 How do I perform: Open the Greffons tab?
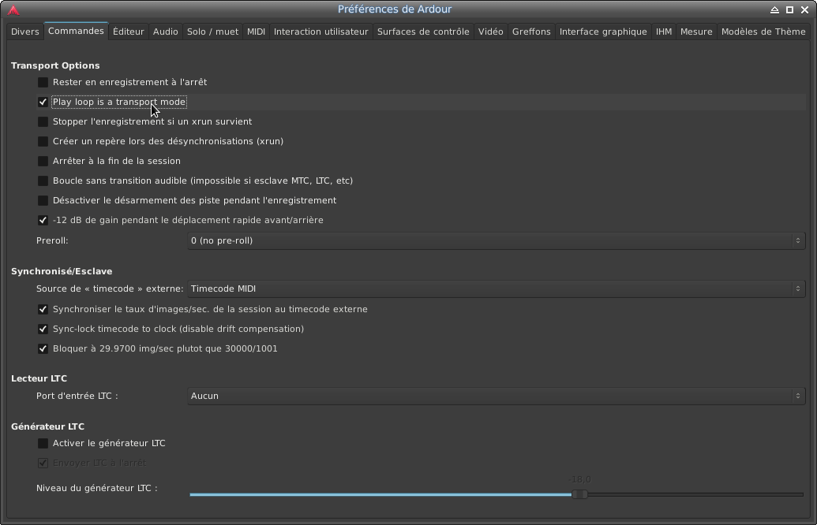coord(531,32)
